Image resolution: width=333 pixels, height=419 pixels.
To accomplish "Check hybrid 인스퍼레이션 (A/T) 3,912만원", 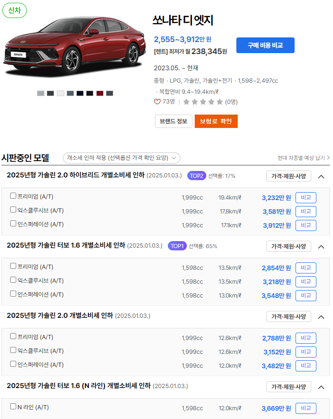I will [13, 224].
